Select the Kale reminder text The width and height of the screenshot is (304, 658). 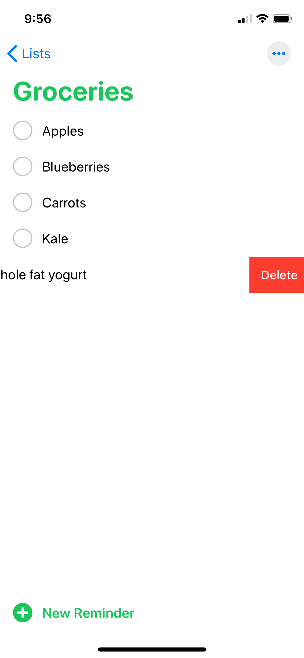[55, 239]
